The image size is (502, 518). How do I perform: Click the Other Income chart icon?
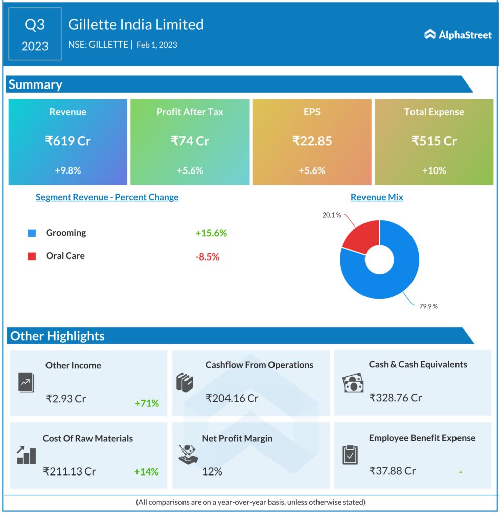pyautogui.click(x=24, y=383)
